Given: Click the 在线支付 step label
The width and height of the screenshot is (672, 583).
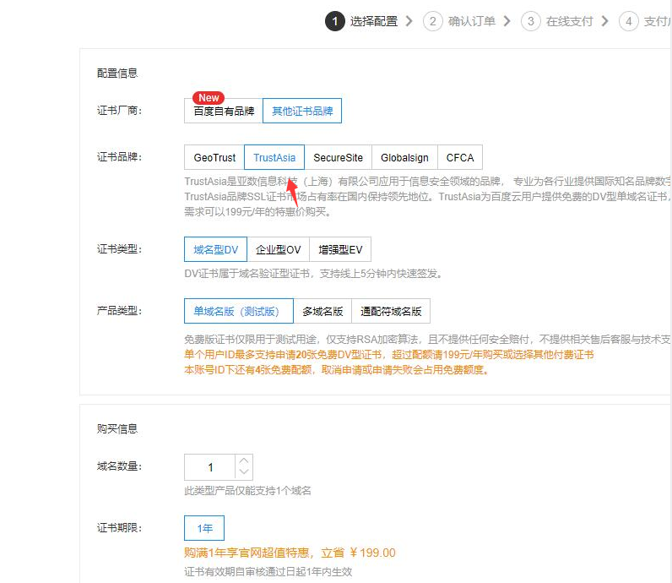Looking at the screenshot, I should pyautogui.click(x=570, y=21).
